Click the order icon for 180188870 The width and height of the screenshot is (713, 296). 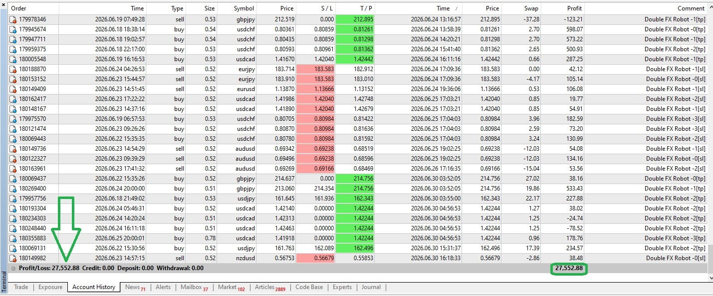coord(13,69)
